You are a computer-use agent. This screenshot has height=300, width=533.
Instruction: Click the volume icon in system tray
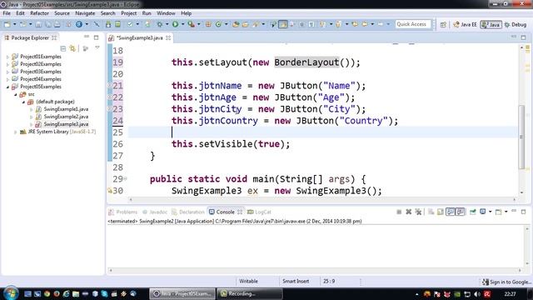pyautogui.click(x=477, y=294)
